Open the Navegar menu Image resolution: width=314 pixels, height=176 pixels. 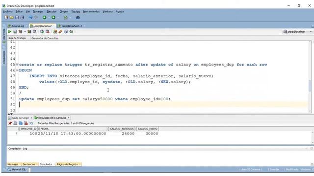[x=38, y=12]
